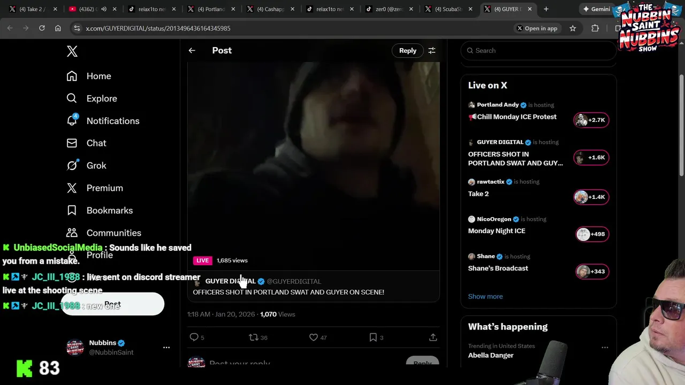Viewport: 685px width, 385px height.
Task: Open Chat envelope icon
Action: (x=72, y=143)
